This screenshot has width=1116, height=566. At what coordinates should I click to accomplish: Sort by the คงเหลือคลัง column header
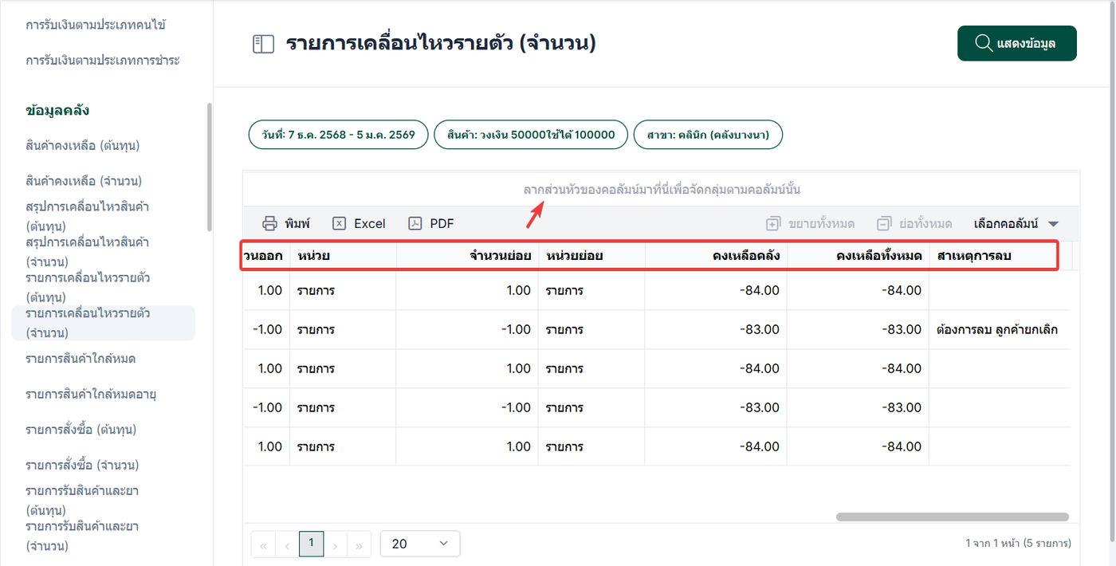pos(746,256)
